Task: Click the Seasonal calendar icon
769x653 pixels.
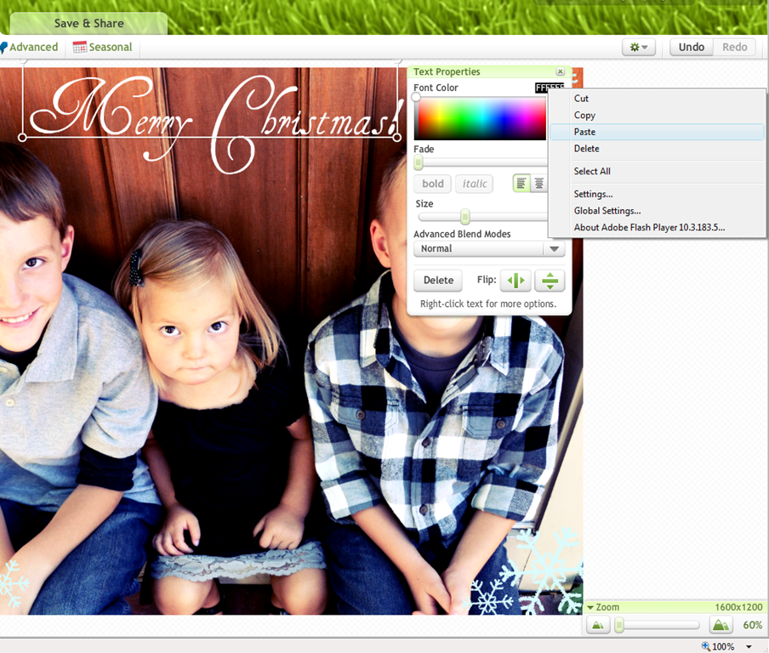Action: click(79, 47)
